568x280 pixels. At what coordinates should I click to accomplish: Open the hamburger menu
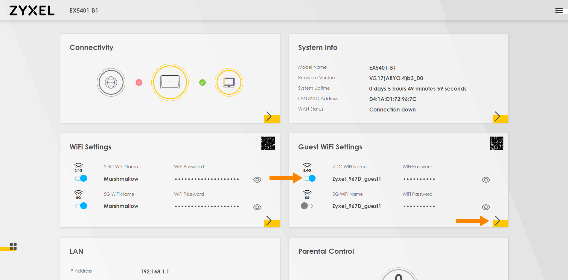[x=559, y=11]
